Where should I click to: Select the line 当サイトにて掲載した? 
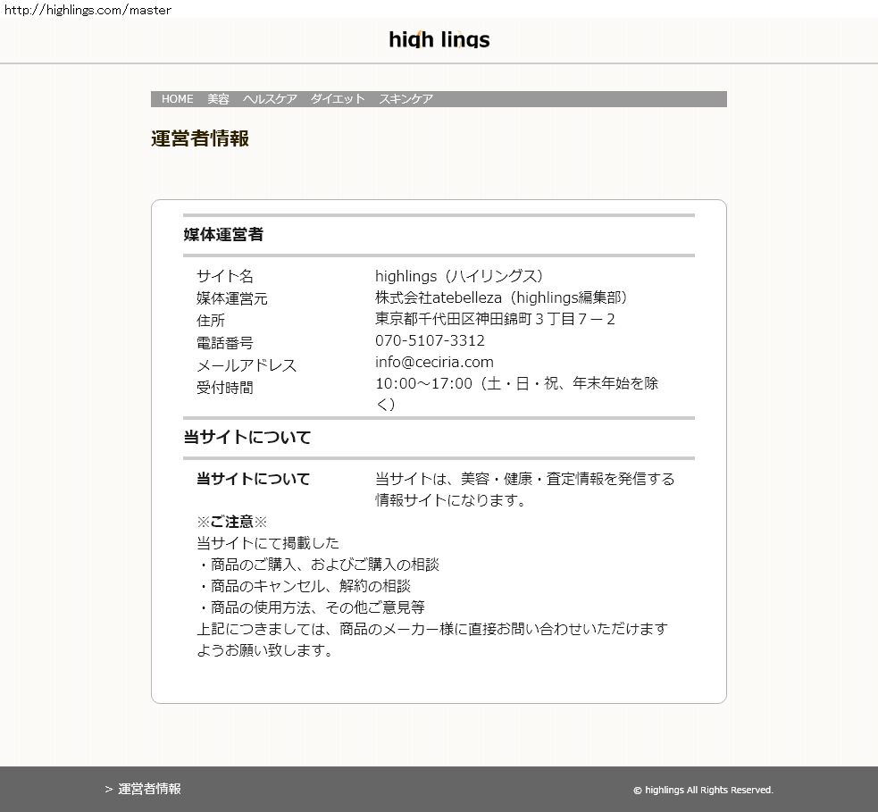coord(268,543)
